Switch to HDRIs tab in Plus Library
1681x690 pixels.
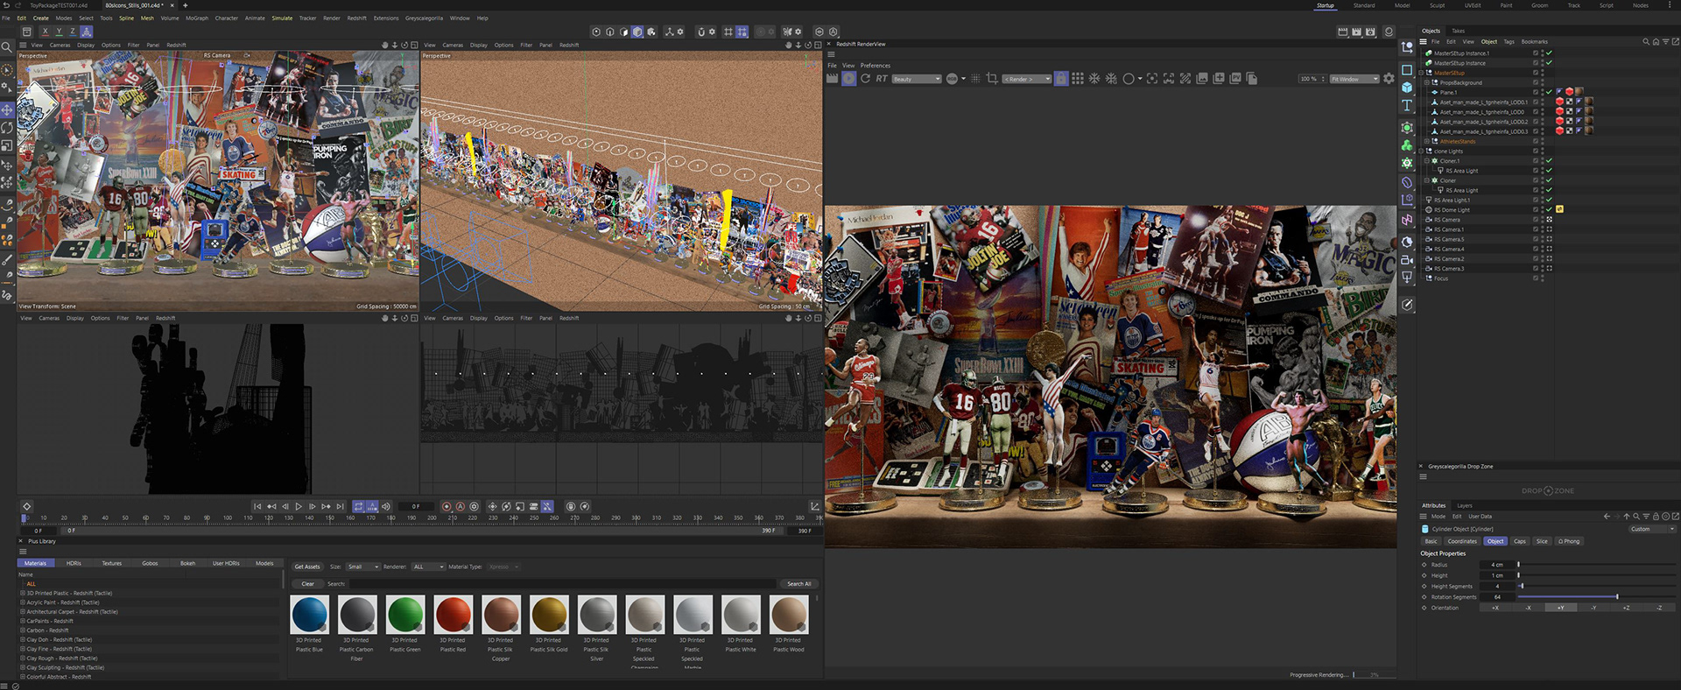[x=74, y=563]
